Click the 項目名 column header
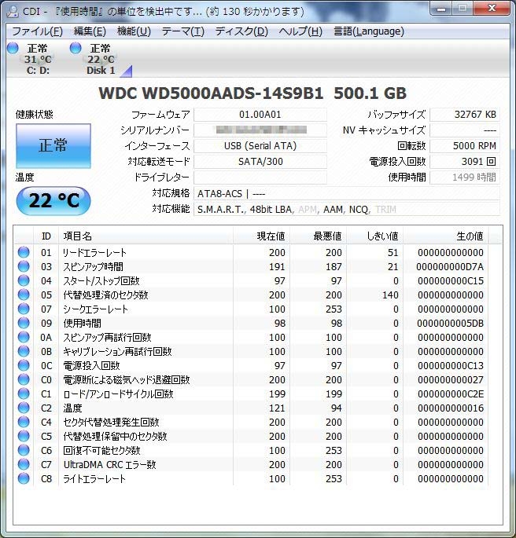Screen dimensions: 516x538 tap(146, 236)
